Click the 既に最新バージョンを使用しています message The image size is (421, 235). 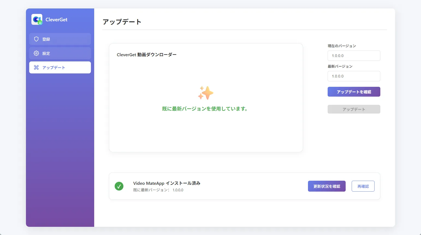pos(205,109)
